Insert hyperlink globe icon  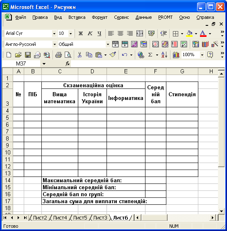(141, 55)
